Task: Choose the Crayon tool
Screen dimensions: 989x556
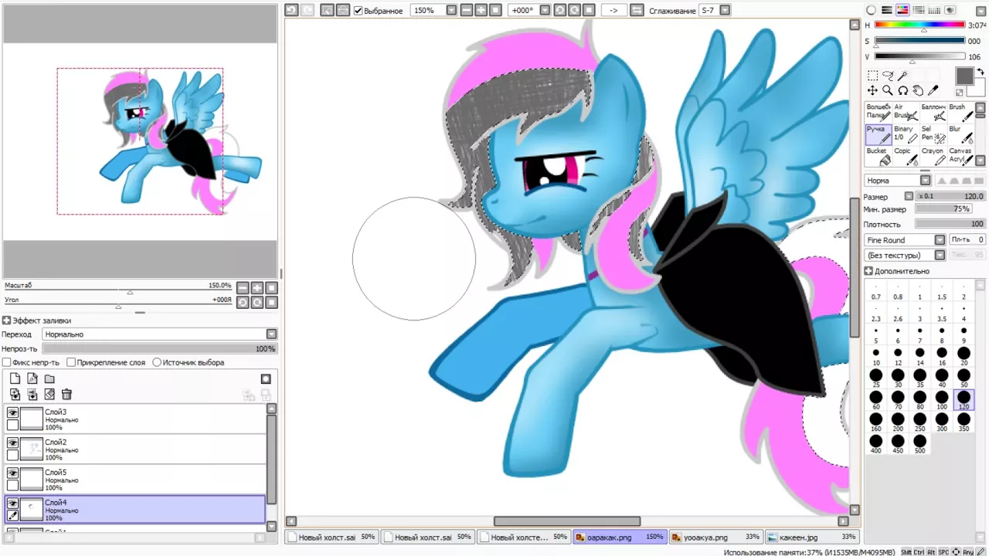Action: 933,157
